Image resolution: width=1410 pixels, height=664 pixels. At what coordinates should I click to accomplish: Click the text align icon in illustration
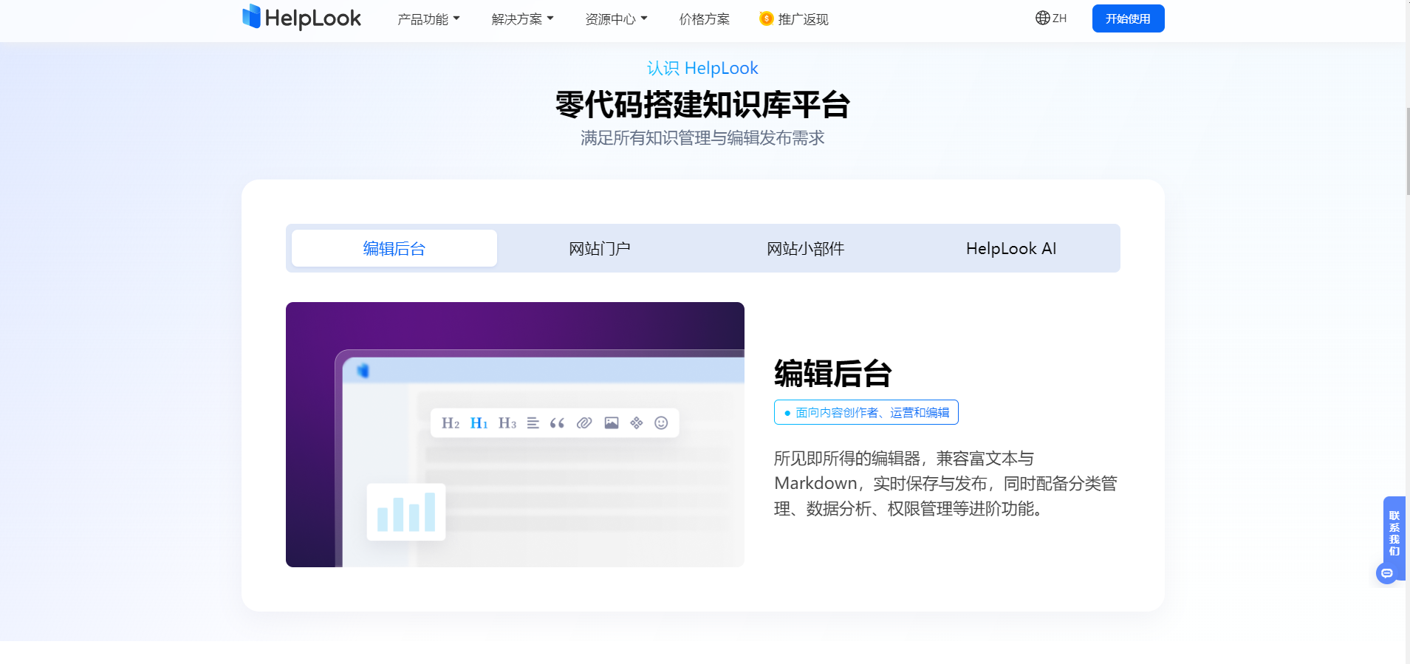click(533, 423)
